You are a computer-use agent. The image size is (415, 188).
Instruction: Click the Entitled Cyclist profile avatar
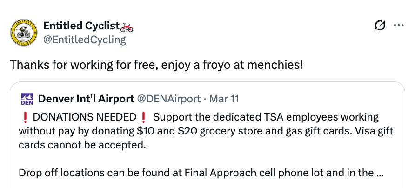point(23,33)
